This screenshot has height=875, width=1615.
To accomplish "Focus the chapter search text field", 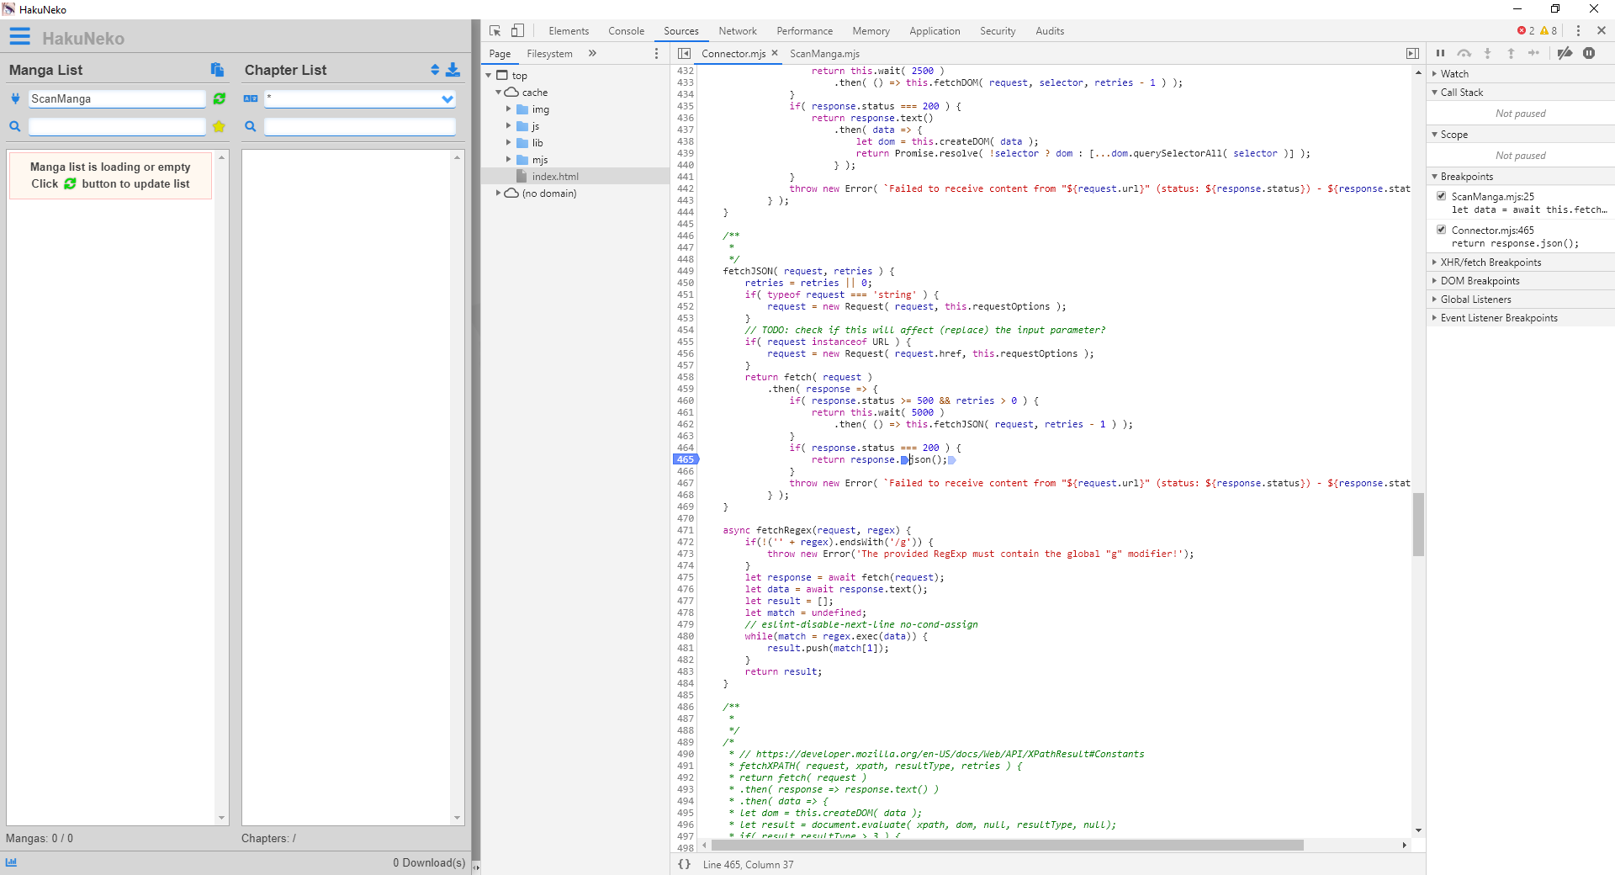I will [360, 126].
